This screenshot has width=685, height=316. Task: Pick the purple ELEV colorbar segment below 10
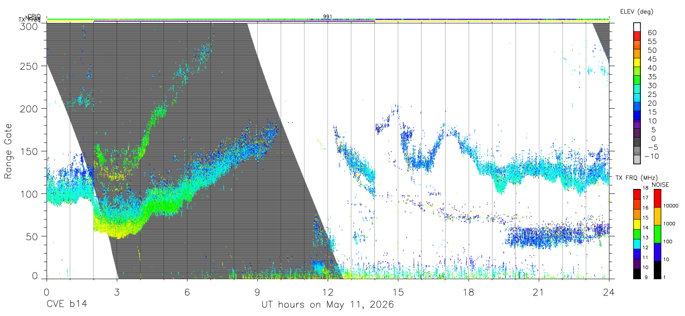(x=637, y=125)
